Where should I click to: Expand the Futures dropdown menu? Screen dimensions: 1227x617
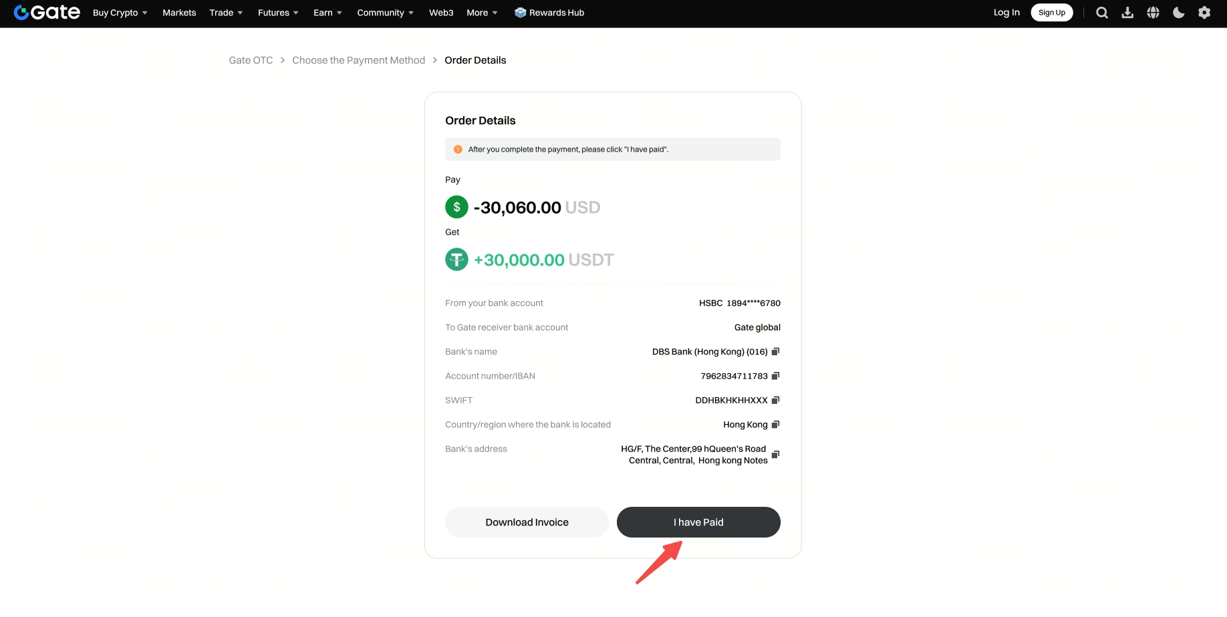(278, 13)
